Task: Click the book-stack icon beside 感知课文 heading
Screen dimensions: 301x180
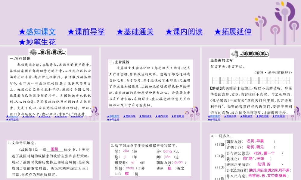Action: (x=33, y=52)
